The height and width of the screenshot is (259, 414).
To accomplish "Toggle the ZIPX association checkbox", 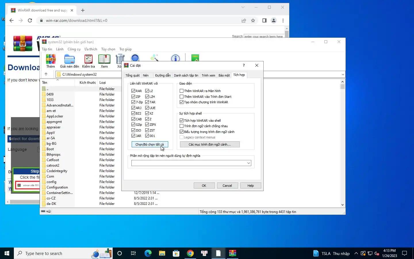I will click(x=147, y=125).
